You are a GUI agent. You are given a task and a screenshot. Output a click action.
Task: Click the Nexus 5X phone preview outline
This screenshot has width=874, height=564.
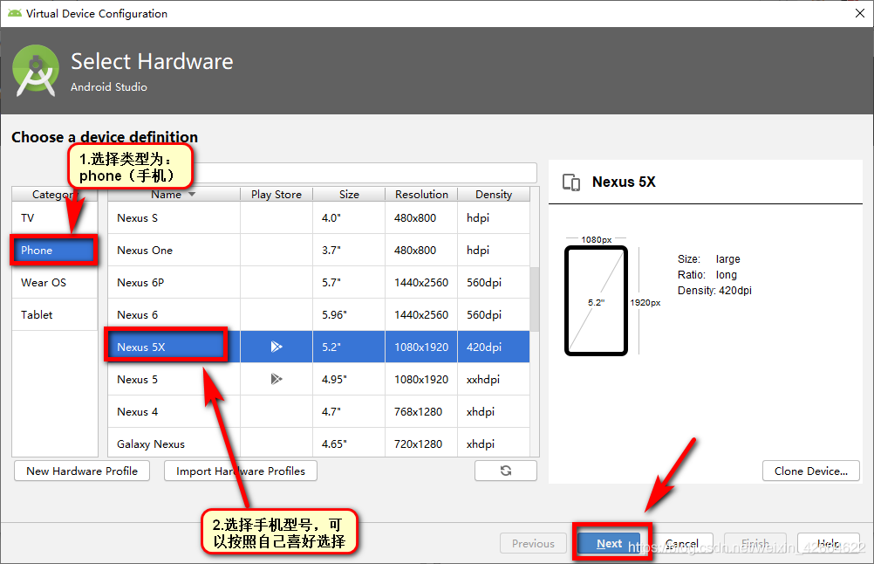tap(596, 300)
